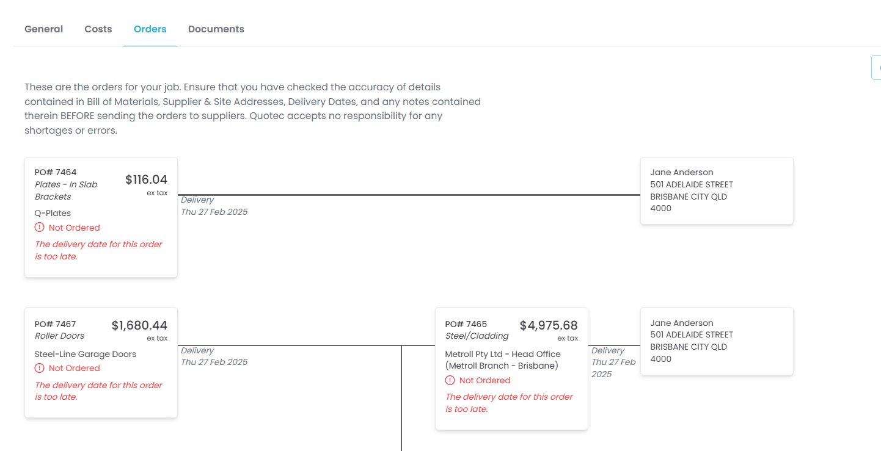This screenshot has width=881, height=451.
Task: Select the Orders tab
Action: tap(150, 29)
